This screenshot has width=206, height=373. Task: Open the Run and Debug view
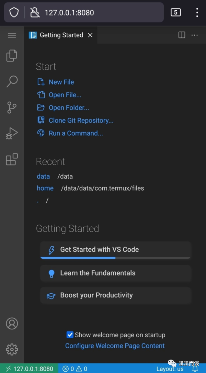pyautogui.click(x=12, y=133)
